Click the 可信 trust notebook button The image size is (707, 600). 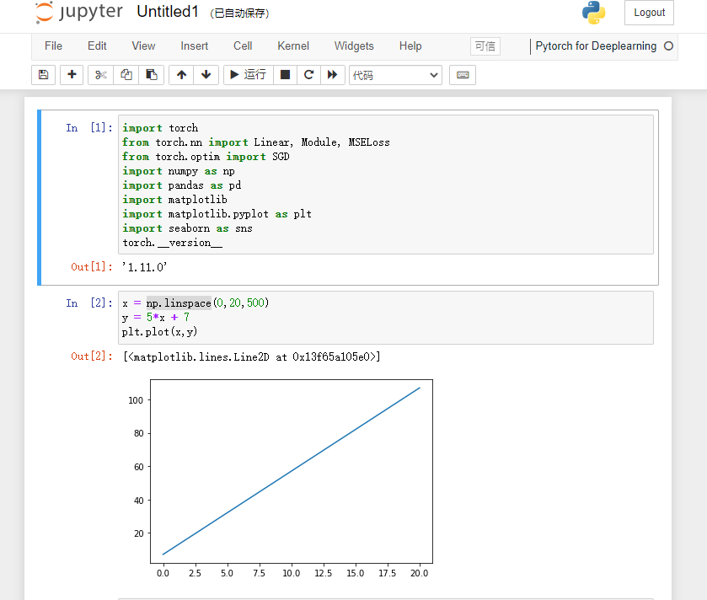pos(485,46)
